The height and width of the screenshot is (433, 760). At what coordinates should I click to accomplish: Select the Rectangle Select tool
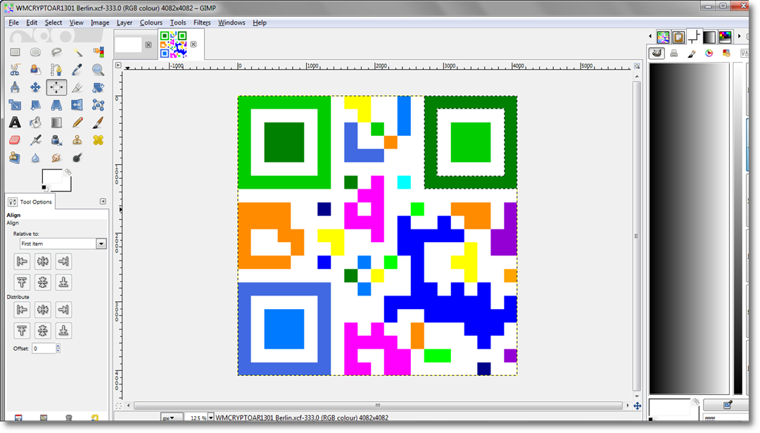point(15,52)
